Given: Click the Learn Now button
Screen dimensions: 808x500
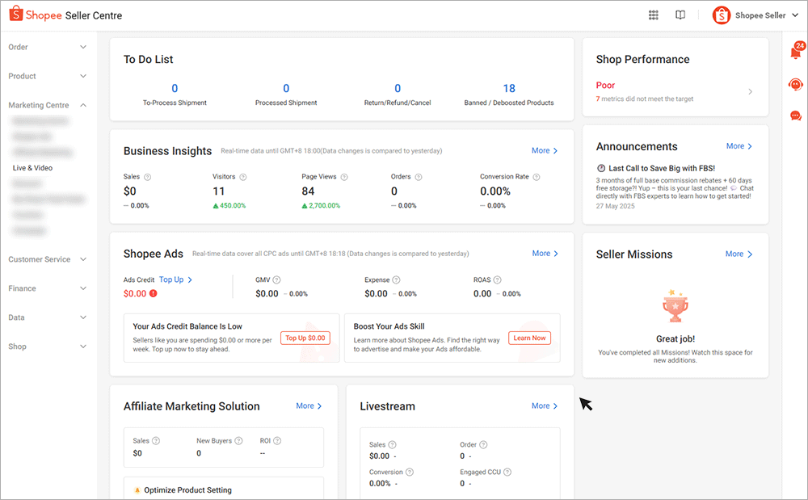Looking at the screenshot, I should point(529,338).
